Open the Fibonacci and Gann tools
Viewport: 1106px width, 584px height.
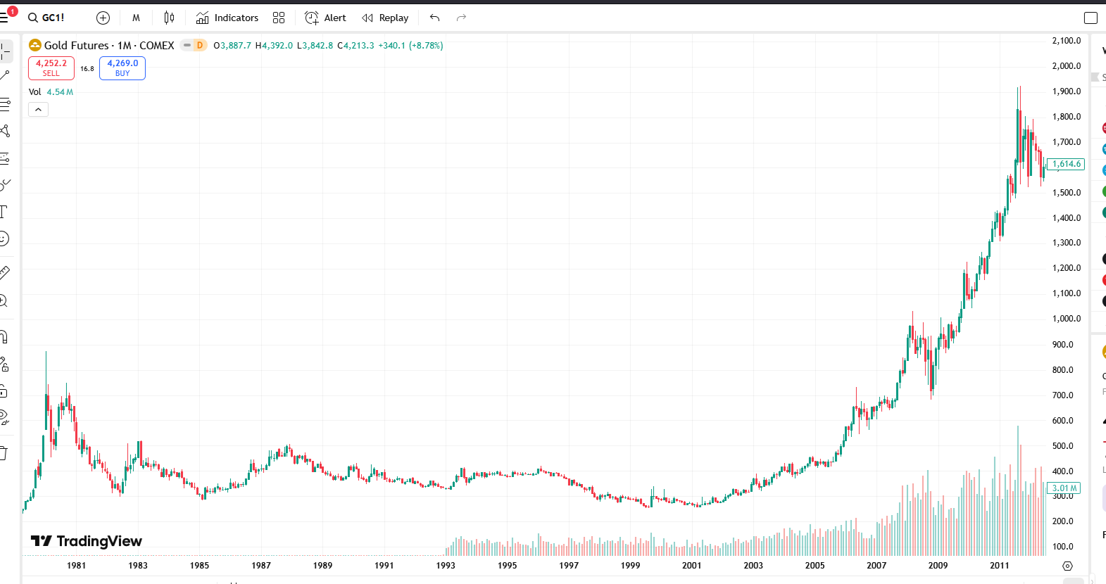(x=5, y=104)
